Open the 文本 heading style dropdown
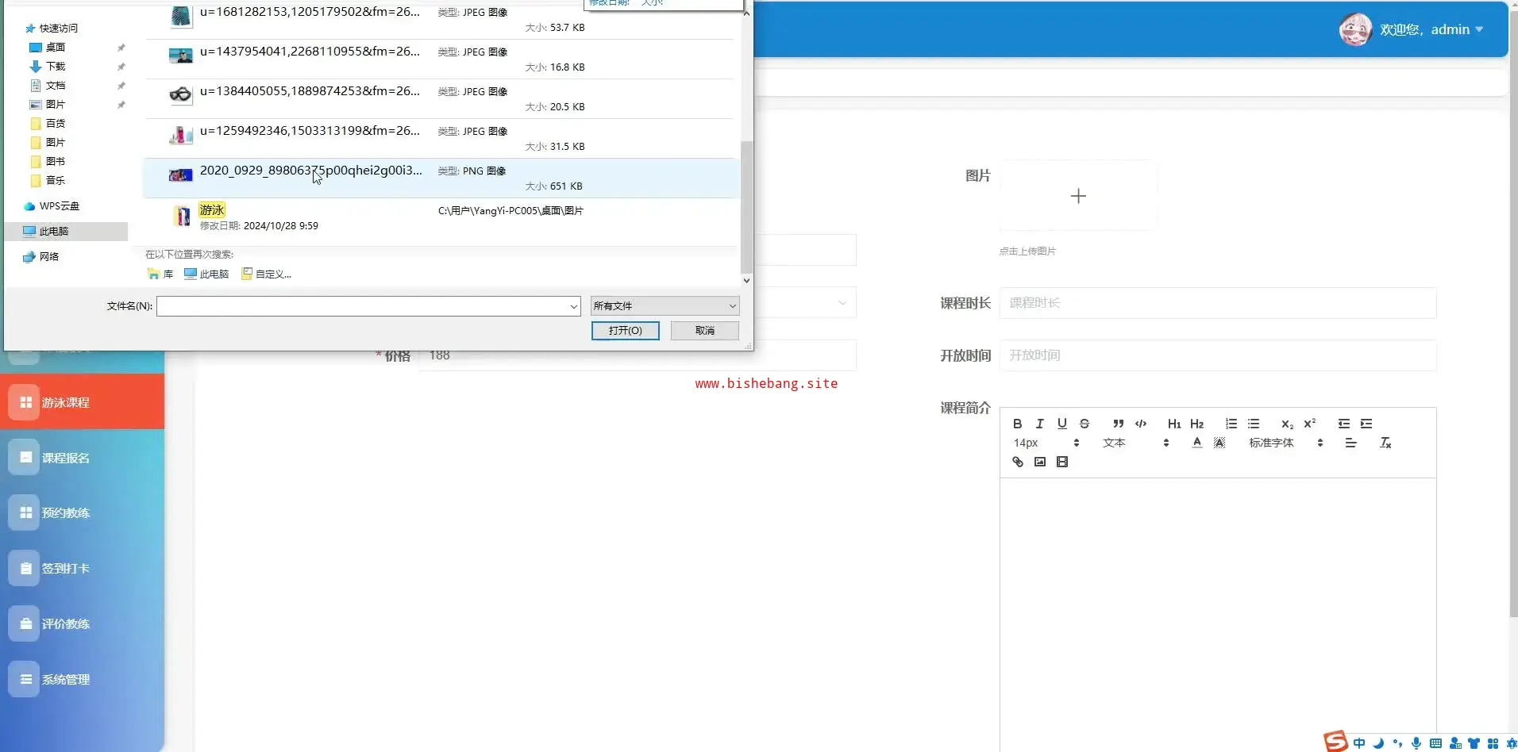 tap(1136, 443)
